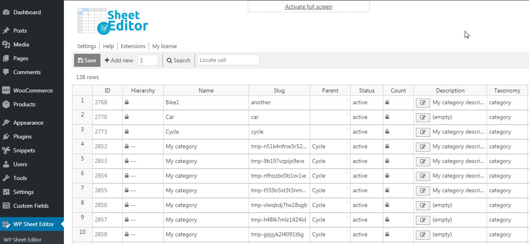Screen dimensions: 529x244
Task: Click description edit icon in row 10
Action: [x=423, y=235]
